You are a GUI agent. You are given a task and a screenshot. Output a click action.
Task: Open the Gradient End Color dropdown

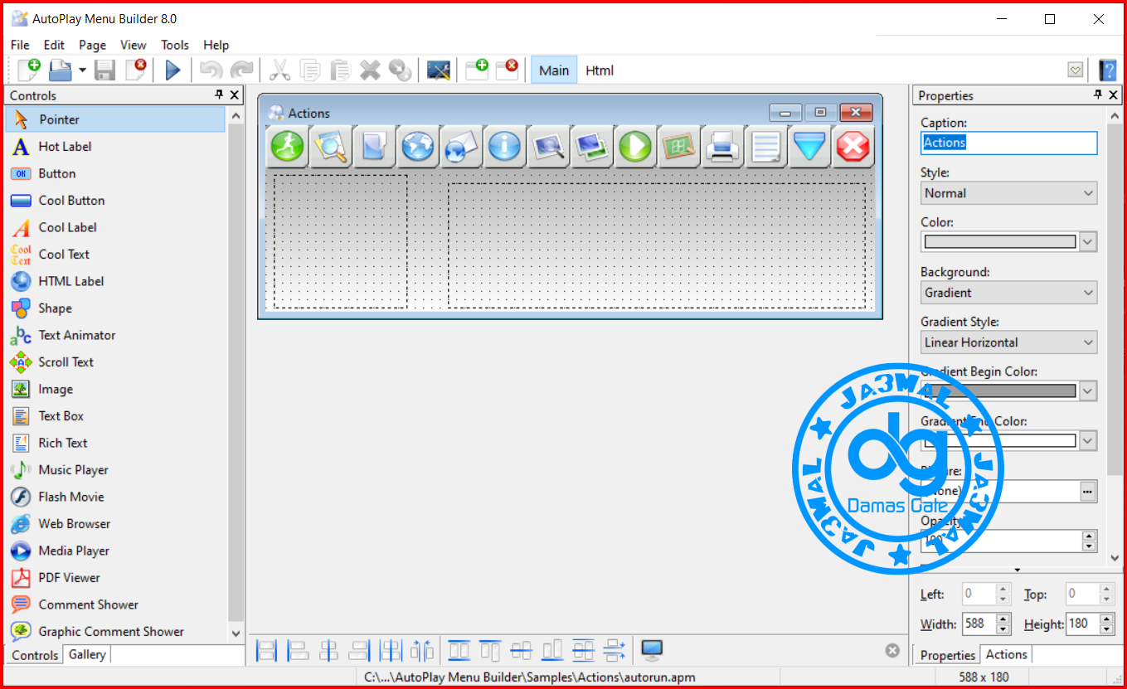(x=1088, y=441)
